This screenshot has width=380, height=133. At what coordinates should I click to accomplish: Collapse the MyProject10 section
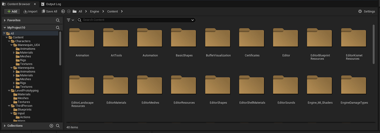(5, 28)
